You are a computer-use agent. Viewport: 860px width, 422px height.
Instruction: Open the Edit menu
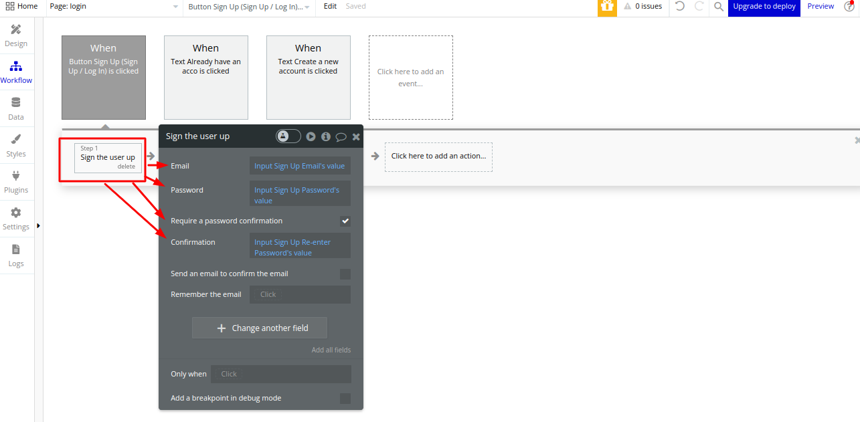[x=330, y=6]
